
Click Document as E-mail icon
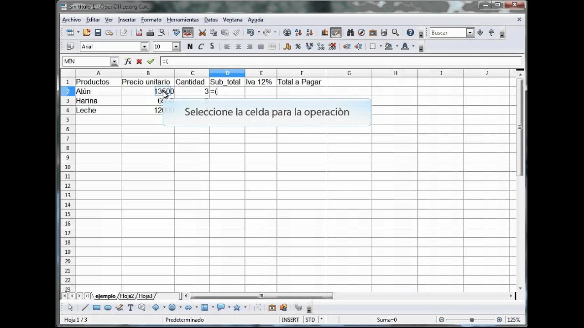pyautogui.click(x=109, y=32)
